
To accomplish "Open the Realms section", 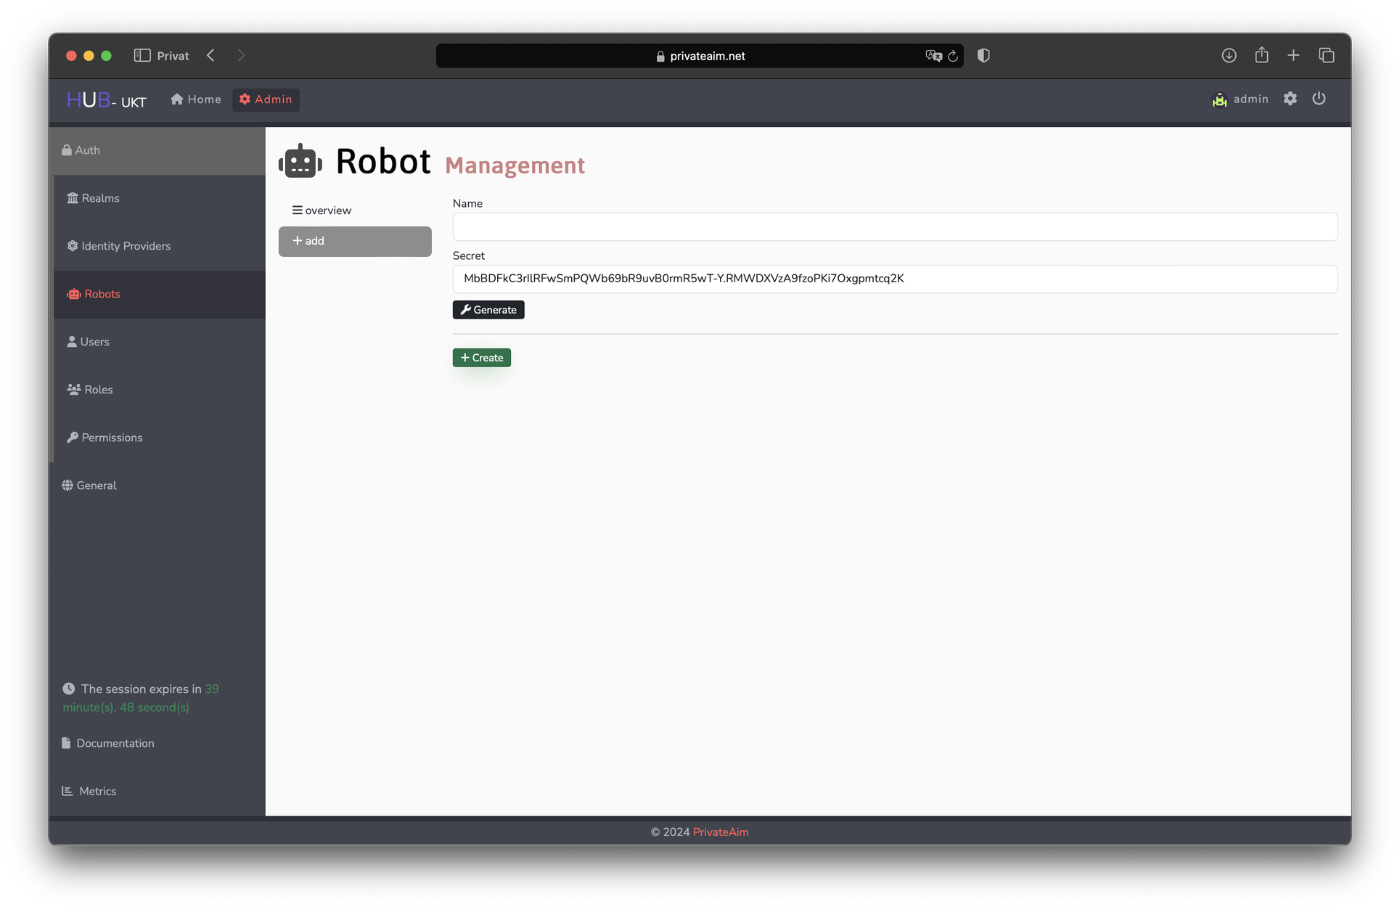I will point(99,197).
